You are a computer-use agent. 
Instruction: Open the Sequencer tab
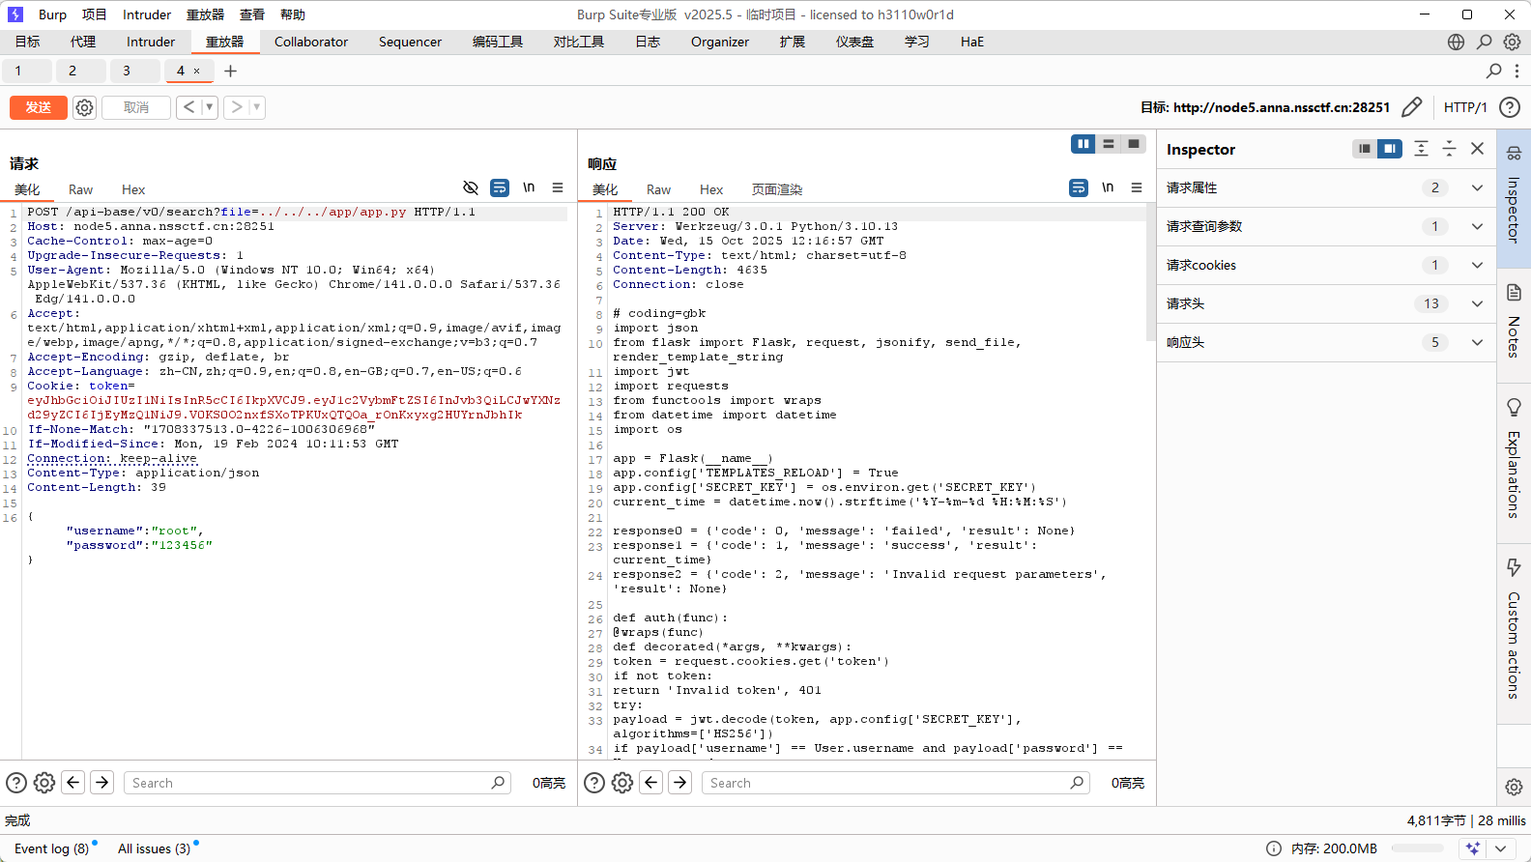coord(410,42)
